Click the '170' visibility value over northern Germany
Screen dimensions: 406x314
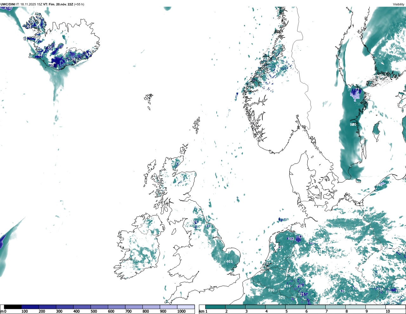[x=311, y=243]
